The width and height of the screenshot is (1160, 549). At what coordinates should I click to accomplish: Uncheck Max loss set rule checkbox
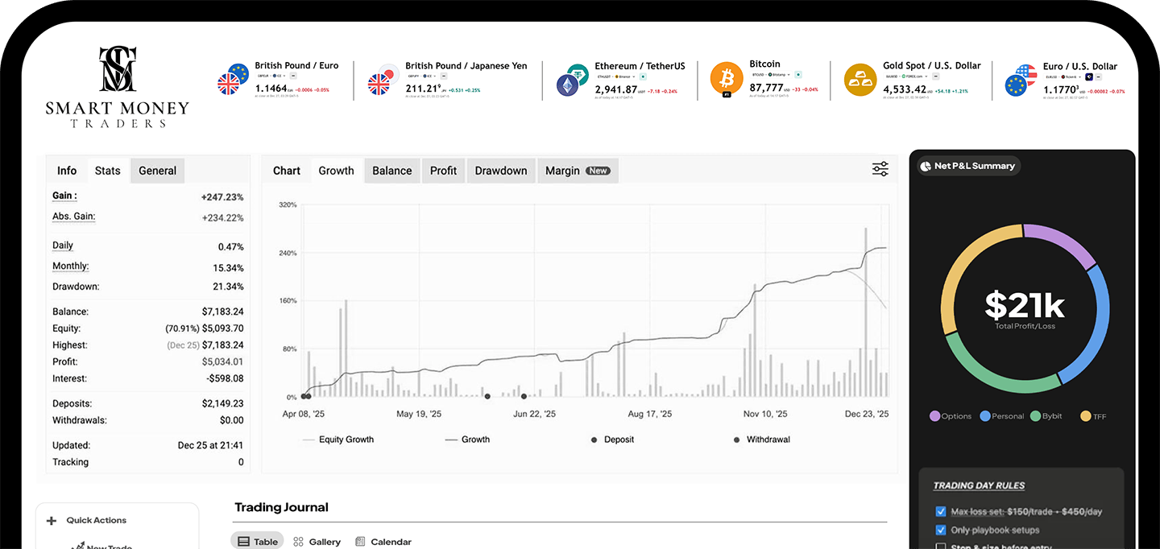(x=941, y=510)
